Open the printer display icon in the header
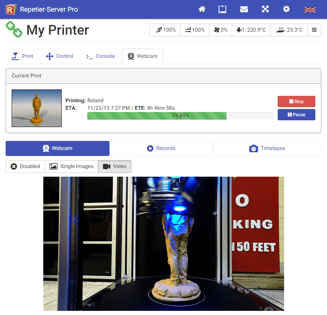 click(222, 9)
